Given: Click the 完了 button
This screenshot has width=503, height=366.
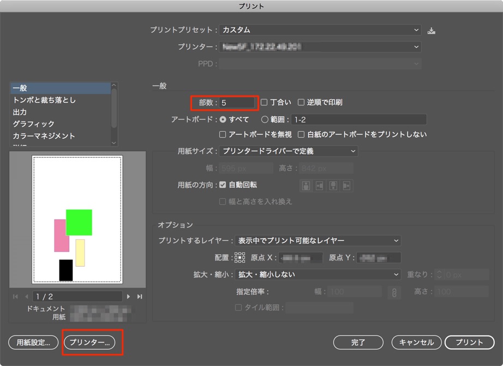Looking at the screenshot, I should [358, 343].
